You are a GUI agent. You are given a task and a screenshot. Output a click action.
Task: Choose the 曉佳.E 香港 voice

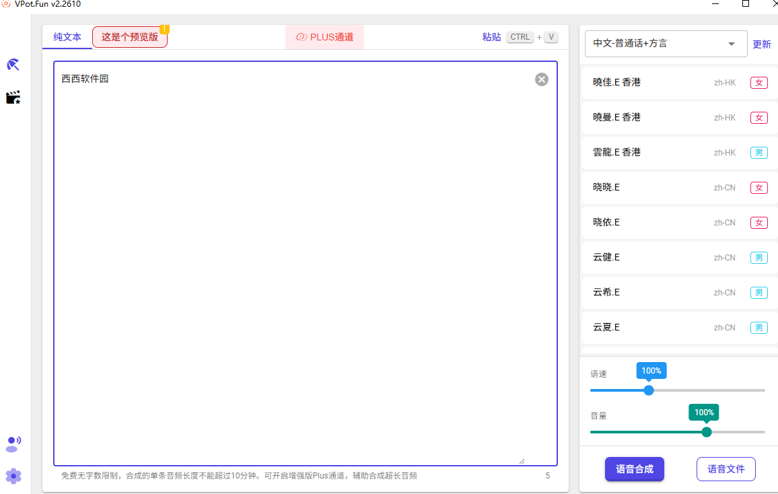[679, 82]
